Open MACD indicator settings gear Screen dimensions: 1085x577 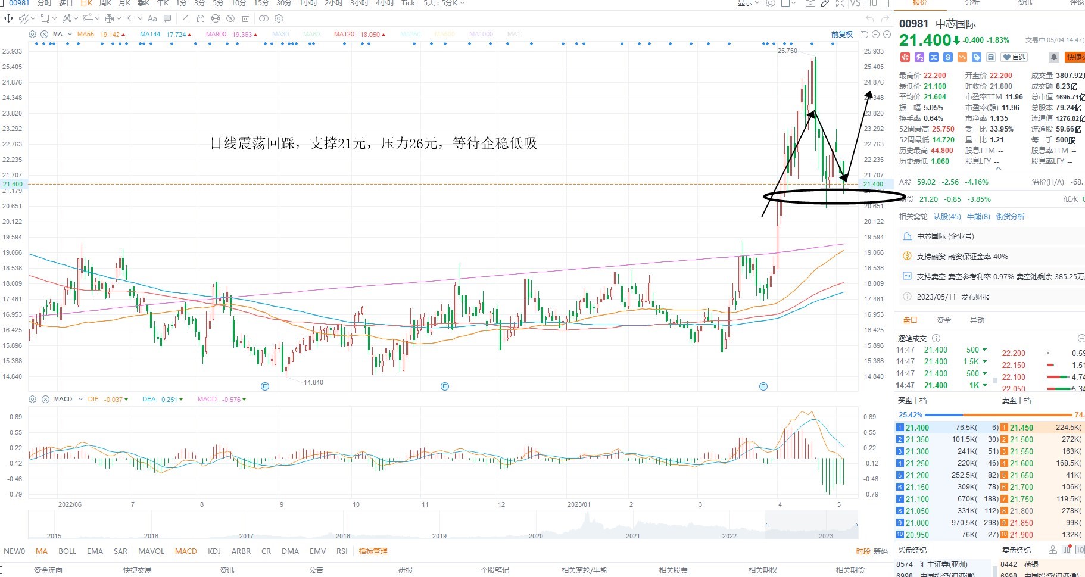click(x=32, y=399)
